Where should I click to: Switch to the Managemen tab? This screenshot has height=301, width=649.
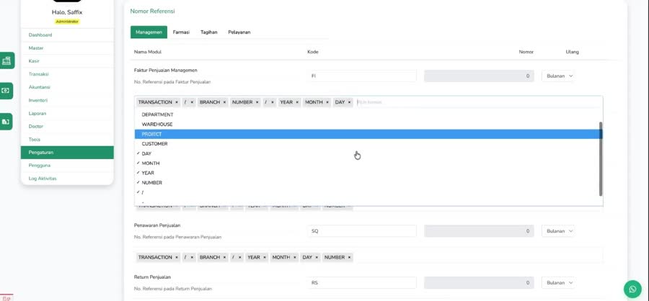click(x=149, y=32)
